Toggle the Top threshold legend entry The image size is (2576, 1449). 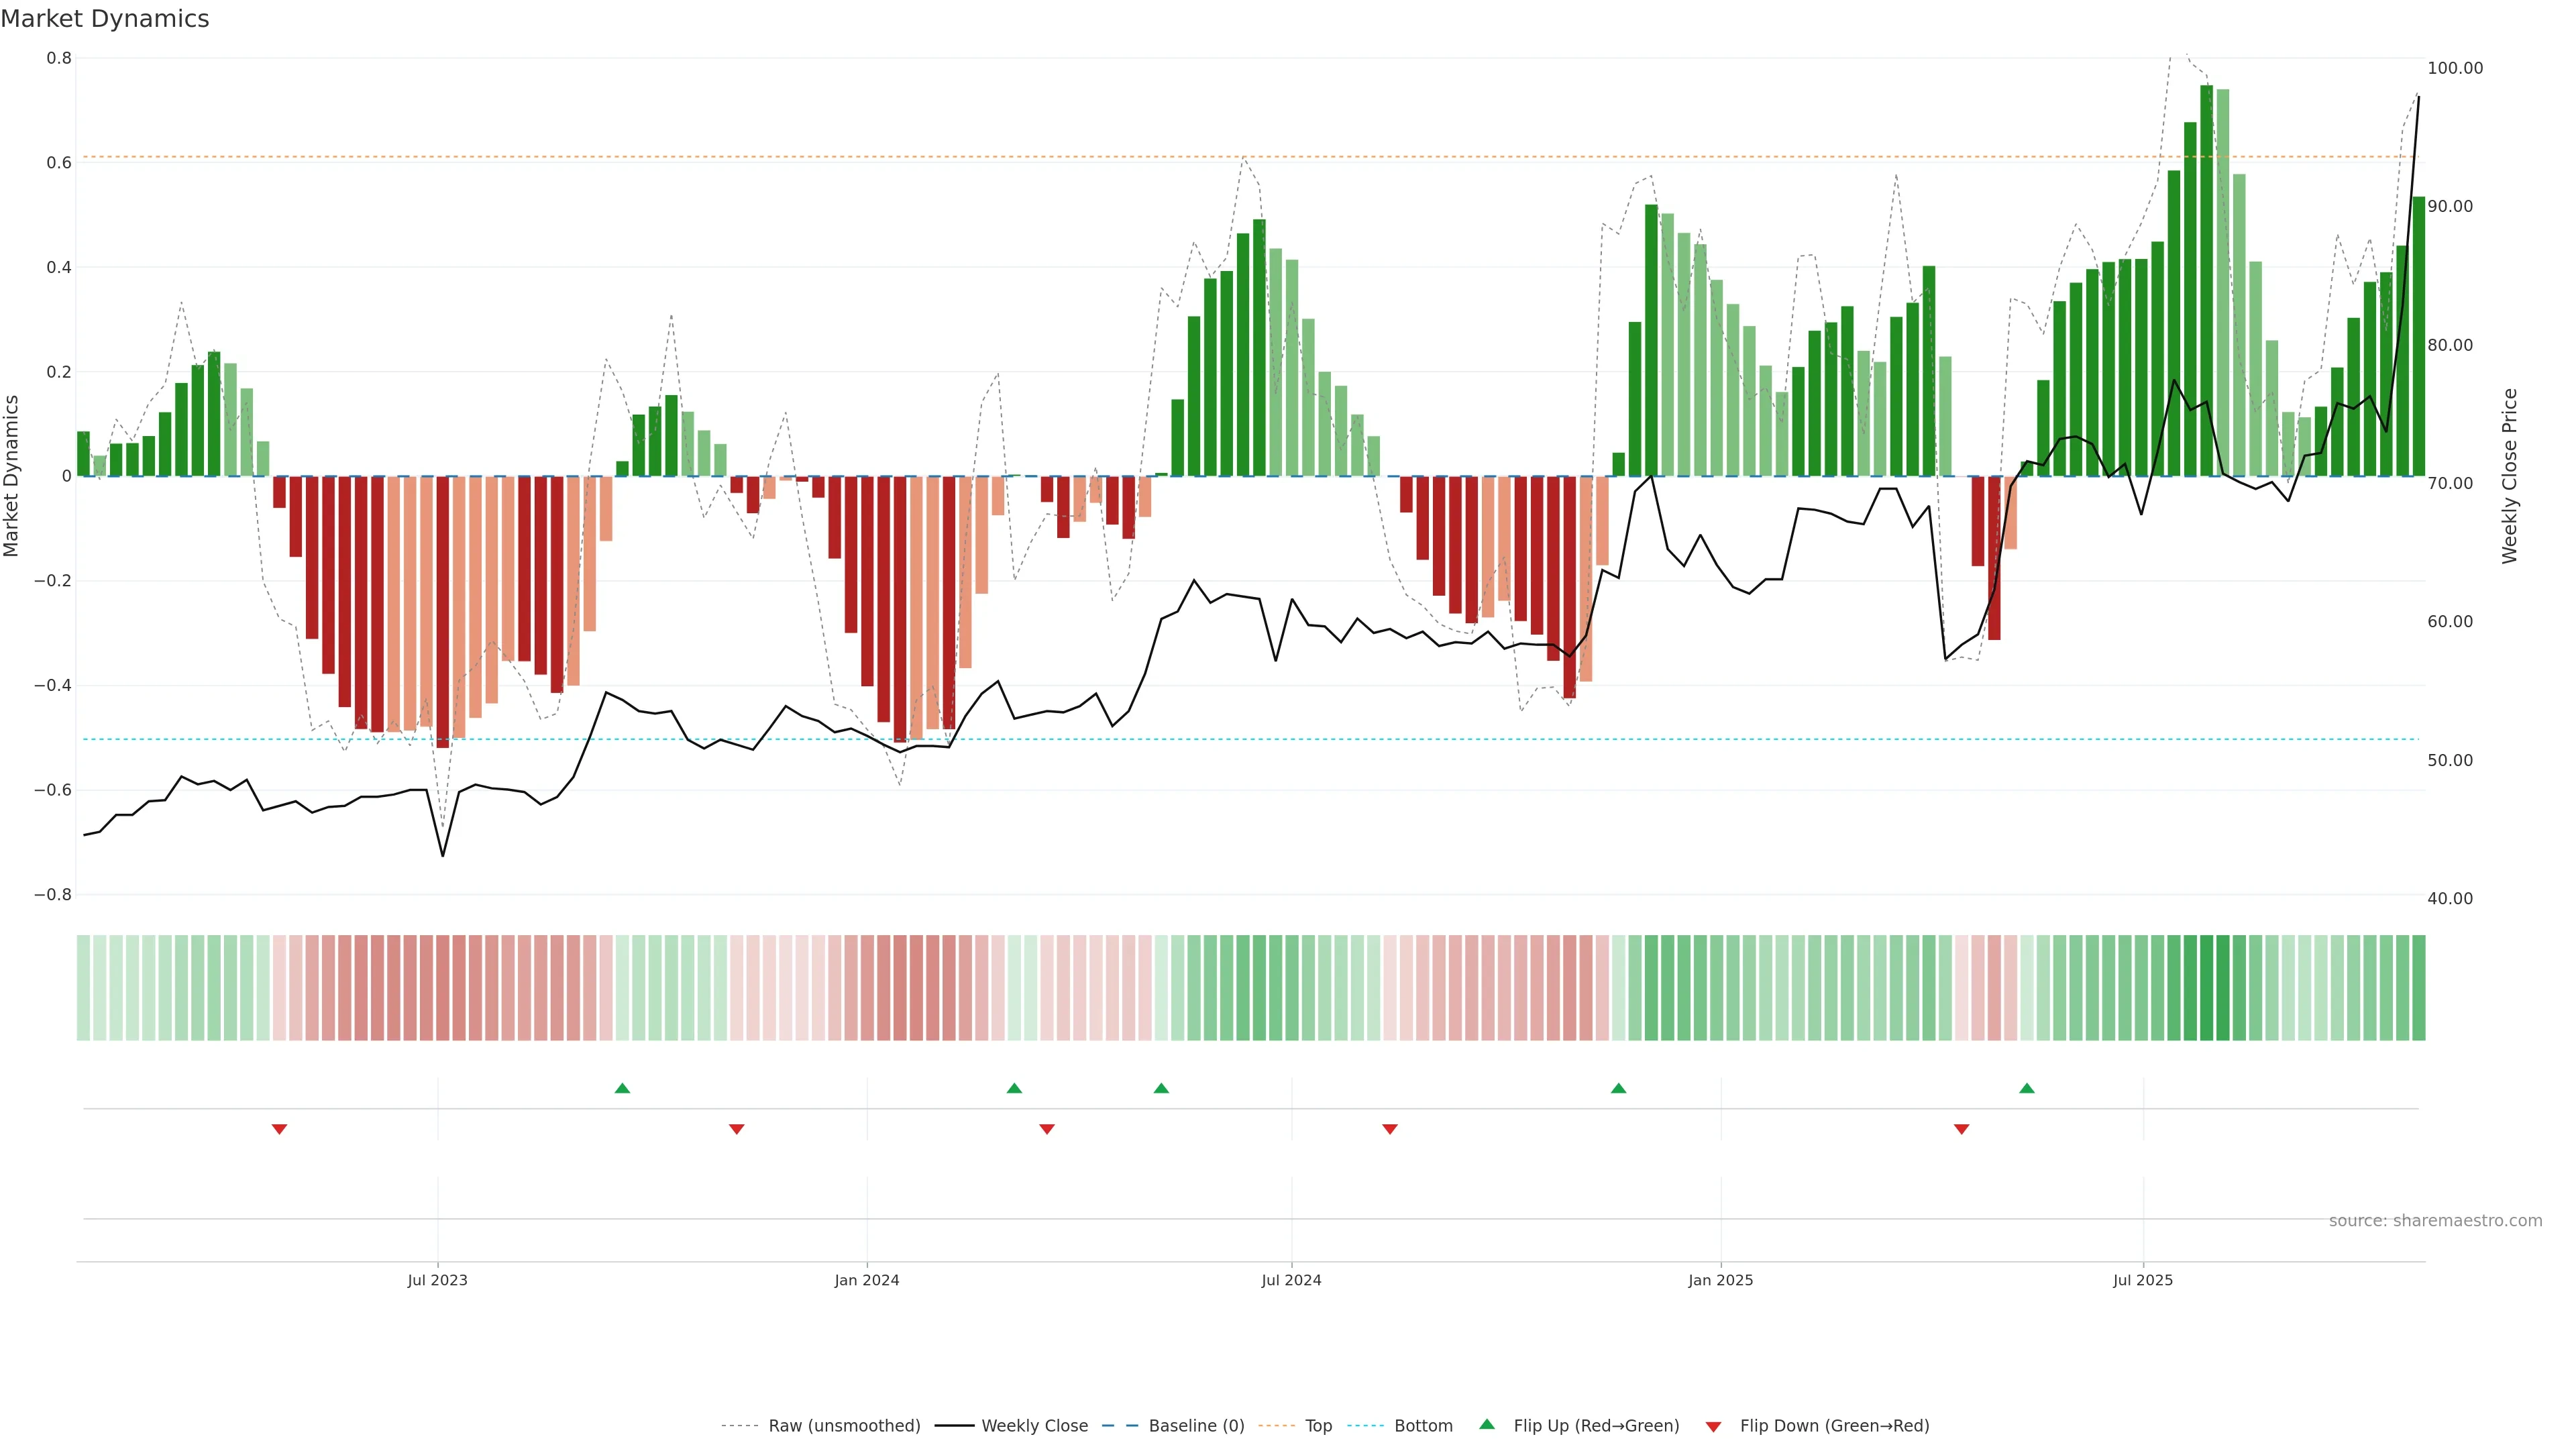pos(1318,1426)
